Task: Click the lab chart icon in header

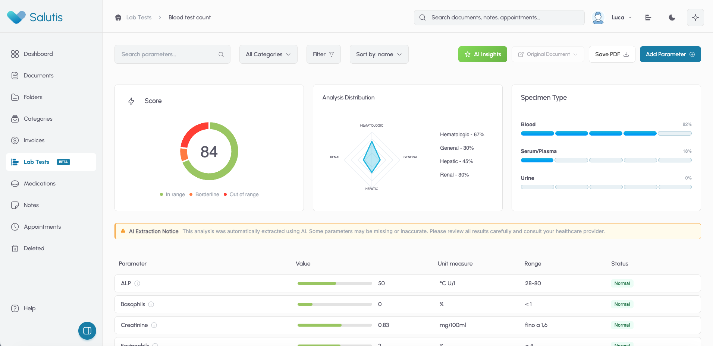Action: 648,18
